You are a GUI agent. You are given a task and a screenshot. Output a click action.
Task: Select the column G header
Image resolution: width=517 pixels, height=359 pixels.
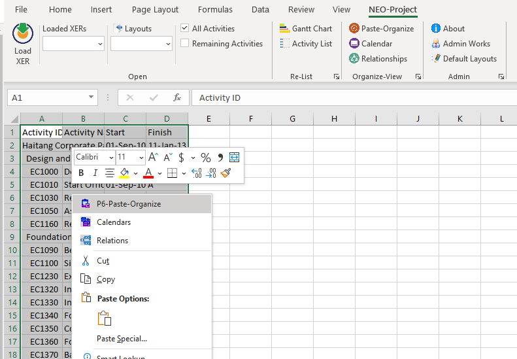(292, 119)
